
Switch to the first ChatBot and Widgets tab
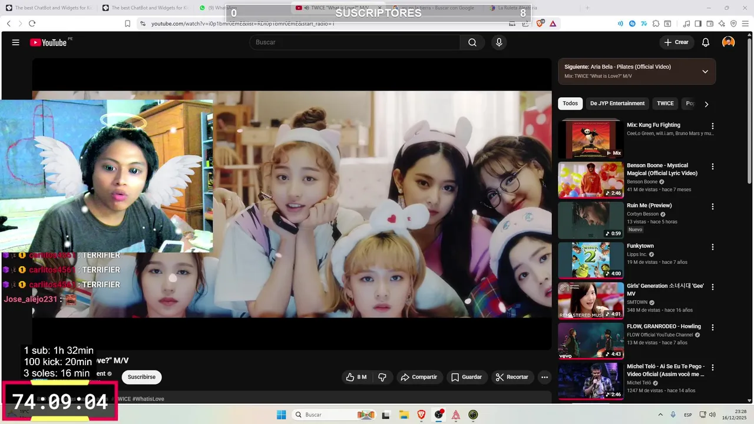pyautogui.click(x=50, y=8)
